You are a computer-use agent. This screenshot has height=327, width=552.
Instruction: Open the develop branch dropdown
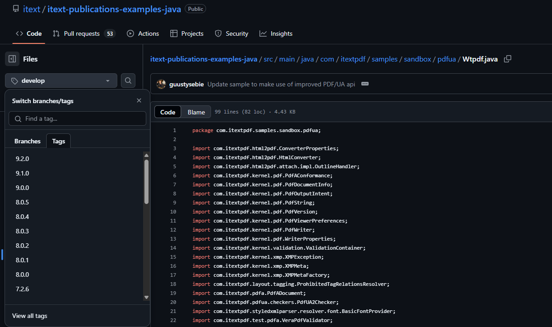(x=61, y=80)
